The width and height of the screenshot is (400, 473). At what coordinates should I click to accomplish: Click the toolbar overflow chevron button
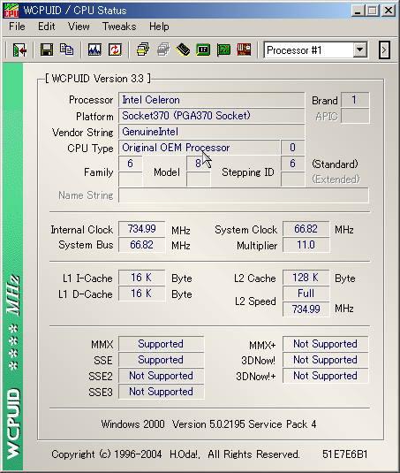[384, 50]
